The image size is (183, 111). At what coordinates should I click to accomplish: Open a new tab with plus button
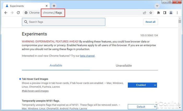[x=54, y=6]
